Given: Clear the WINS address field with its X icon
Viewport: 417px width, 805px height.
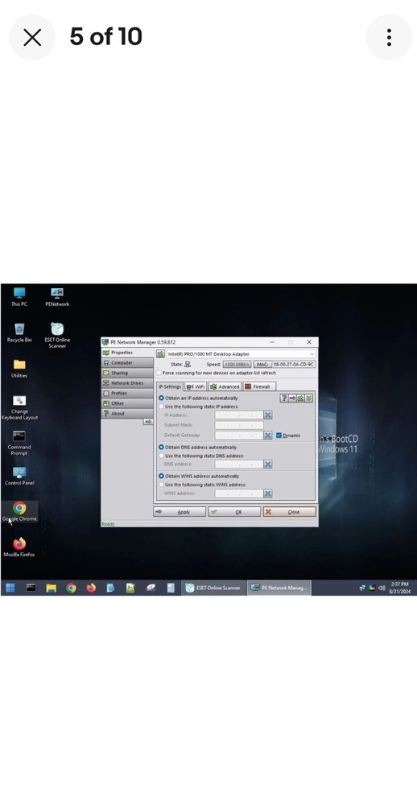Looking at the screenshot, I should coord(267,493).
